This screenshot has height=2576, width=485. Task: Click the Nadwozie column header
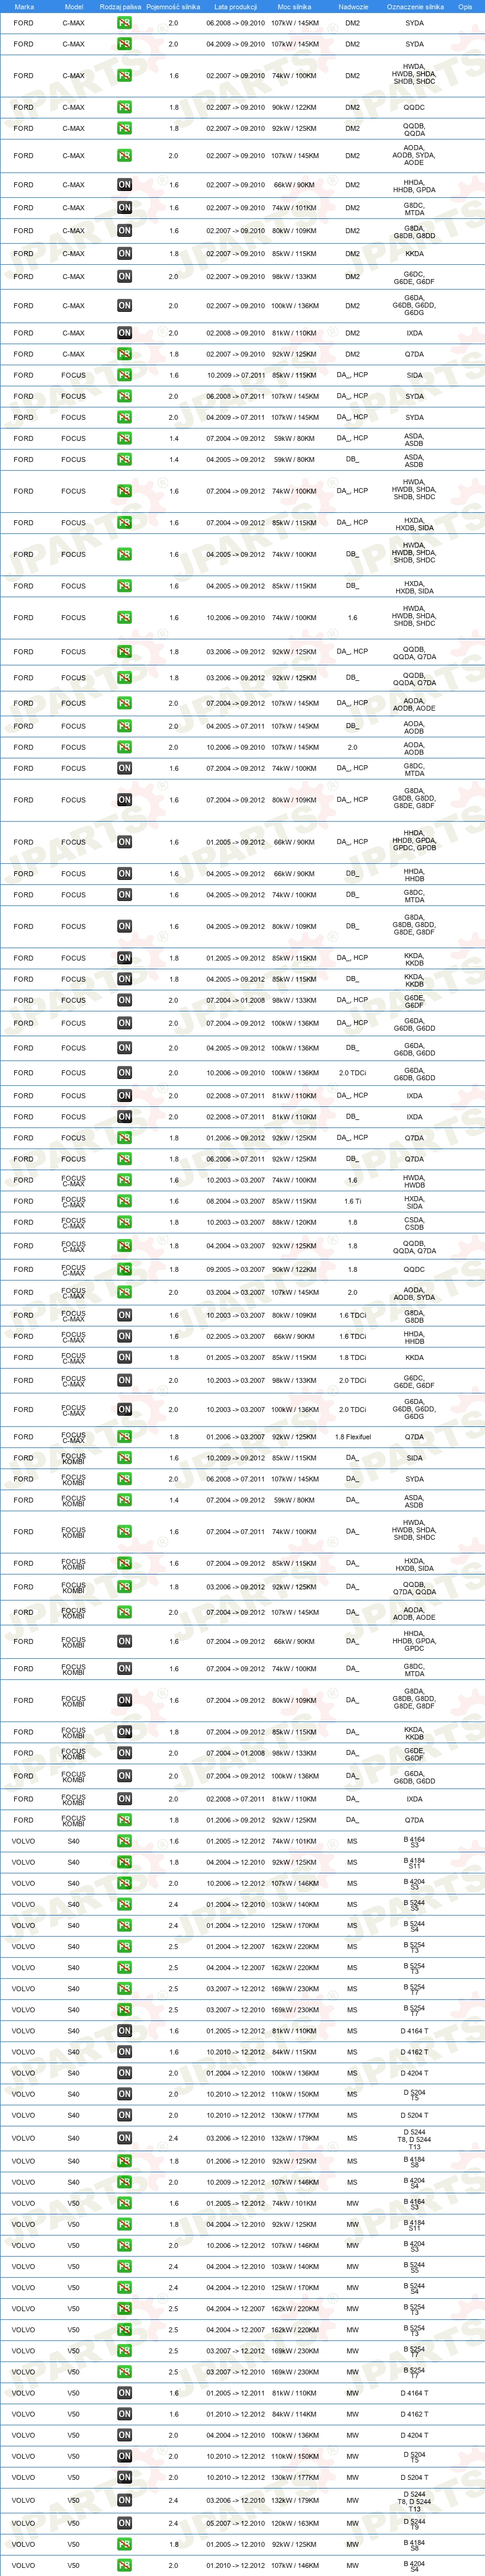click(x=353, y=6)
